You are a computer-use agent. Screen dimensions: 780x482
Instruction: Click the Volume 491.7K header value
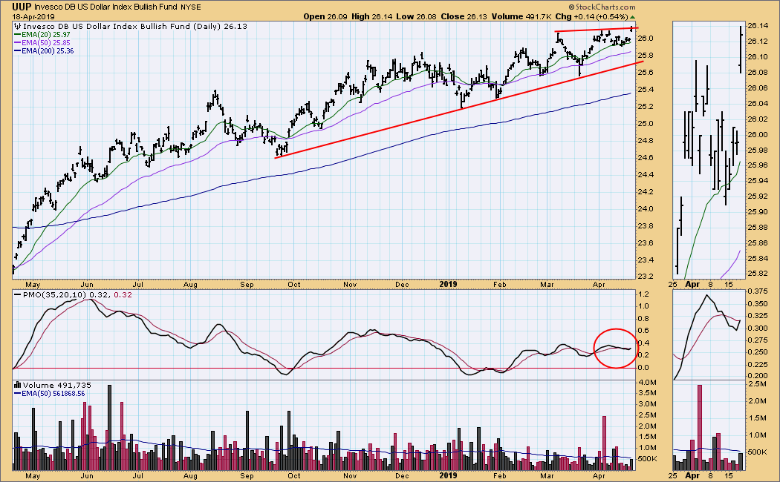tap(521, 16)
